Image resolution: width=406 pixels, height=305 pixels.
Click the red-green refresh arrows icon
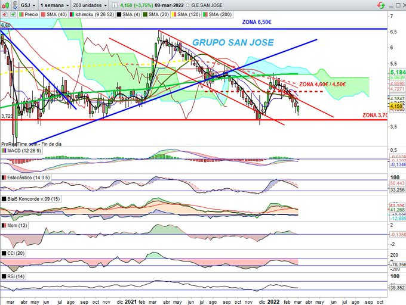[381, 5]
